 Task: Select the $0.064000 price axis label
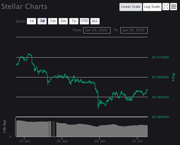161,97
